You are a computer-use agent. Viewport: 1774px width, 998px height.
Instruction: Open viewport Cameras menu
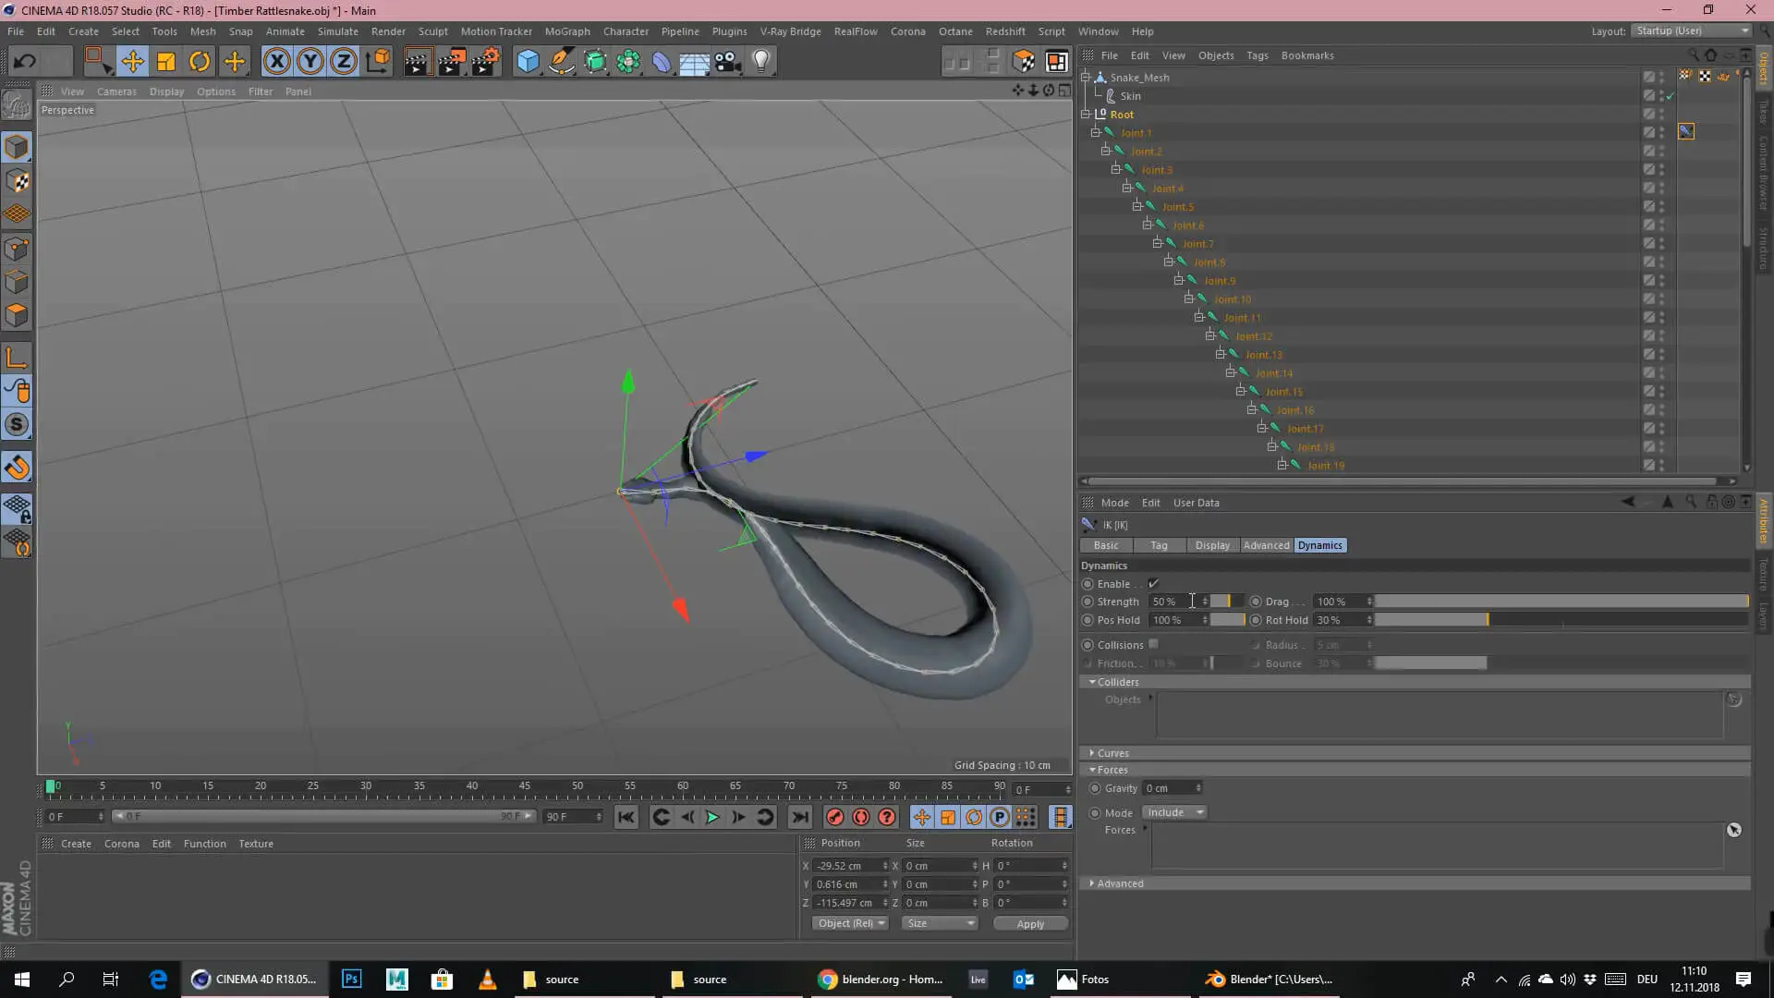[116, 91]
